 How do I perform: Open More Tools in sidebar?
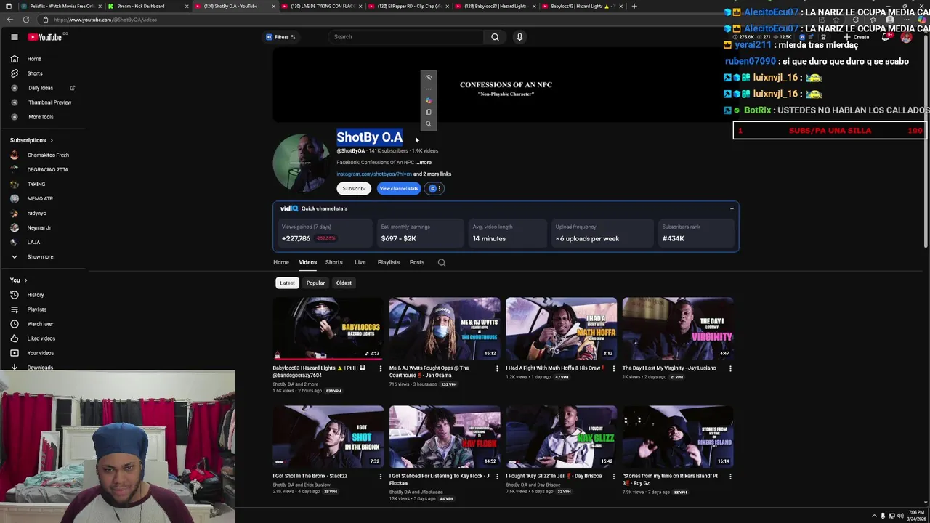point(41,117)
